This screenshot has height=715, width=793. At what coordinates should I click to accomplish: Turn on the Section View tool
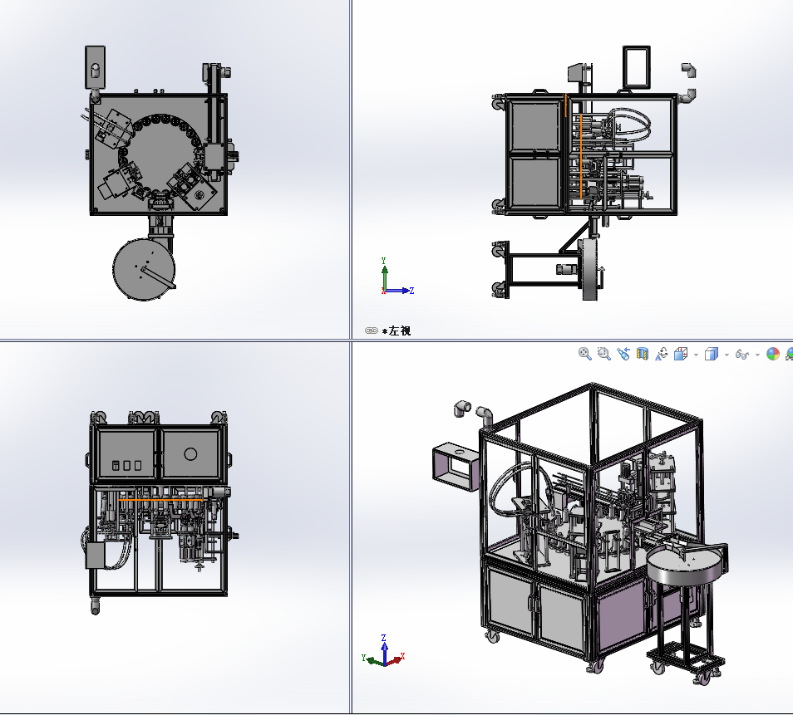[x=642, y=354]
